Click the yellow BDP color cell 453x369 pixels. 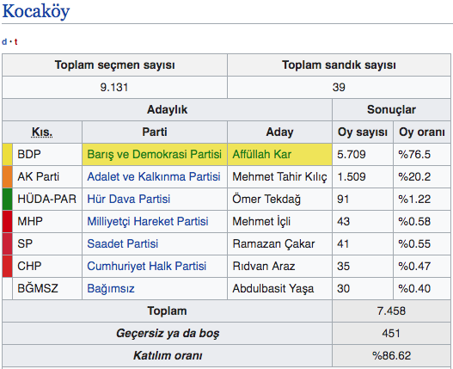point(7,155)
